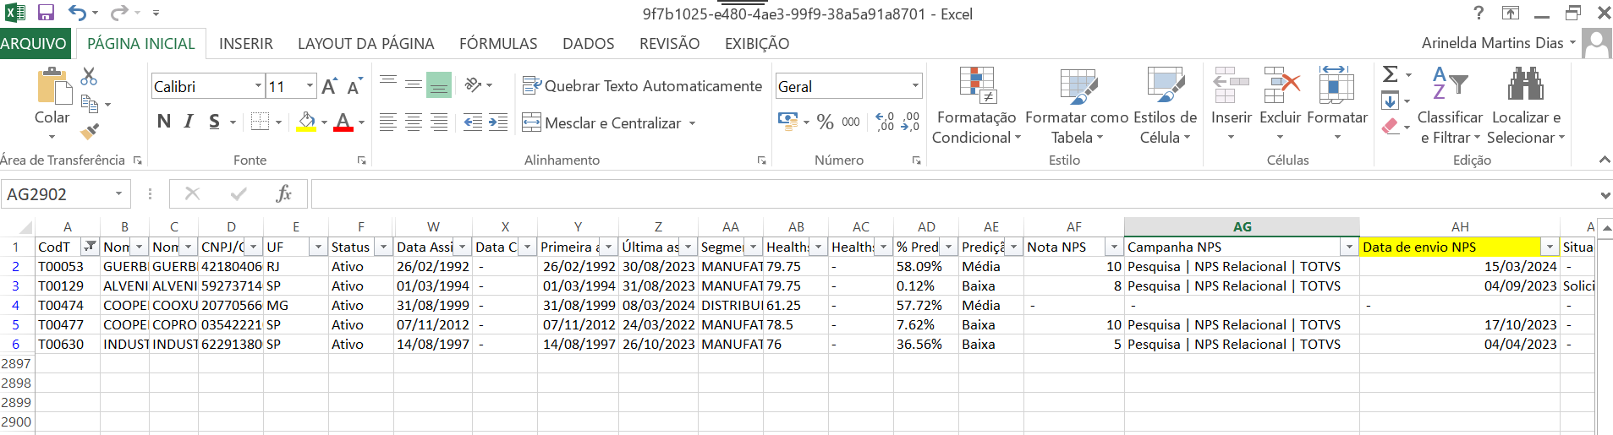Apply the yellow fill color
Screen dimensions: 1613x435
click(307, 122)
